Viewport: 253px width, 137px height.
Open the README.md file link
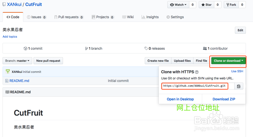(19, 81)
